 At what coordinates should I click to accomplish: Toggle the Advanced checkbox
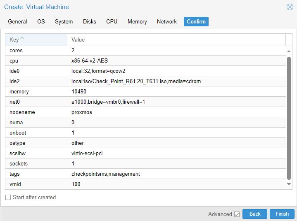click(237, 214)
